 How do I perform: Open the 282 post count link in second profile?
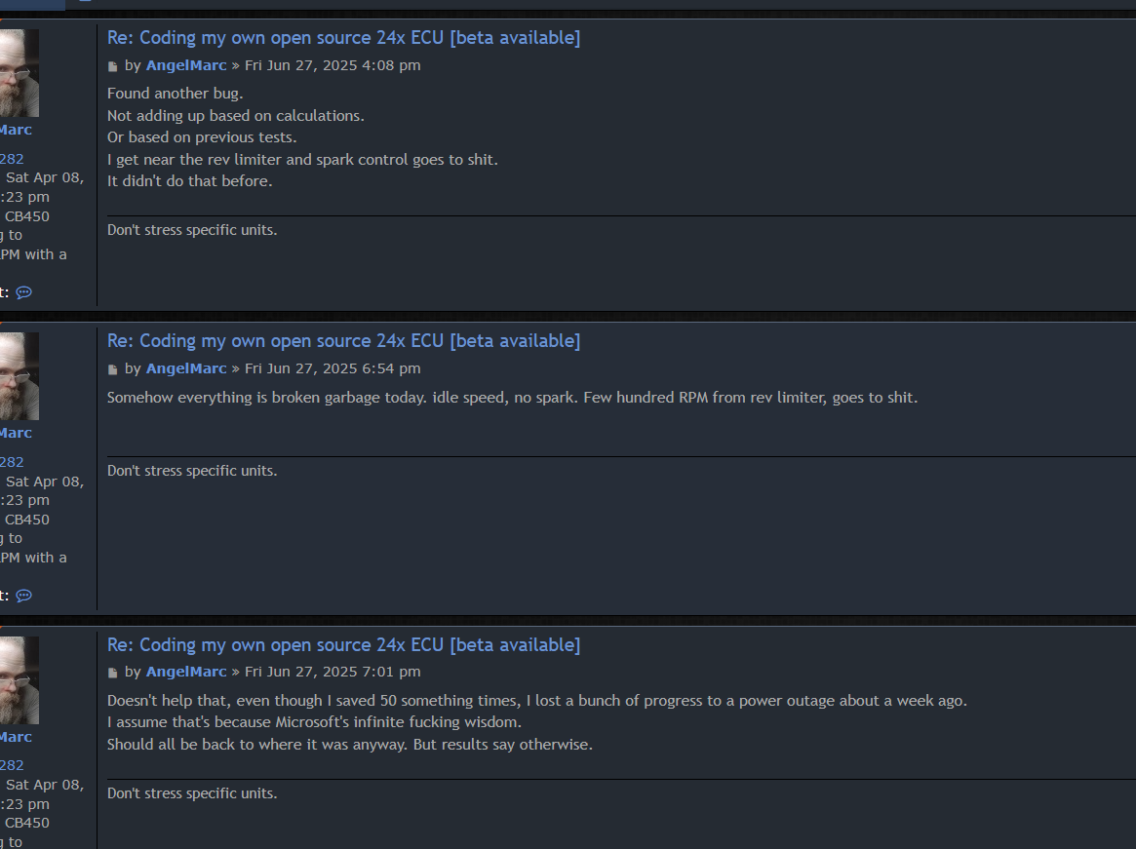click(x=12, y=462)
